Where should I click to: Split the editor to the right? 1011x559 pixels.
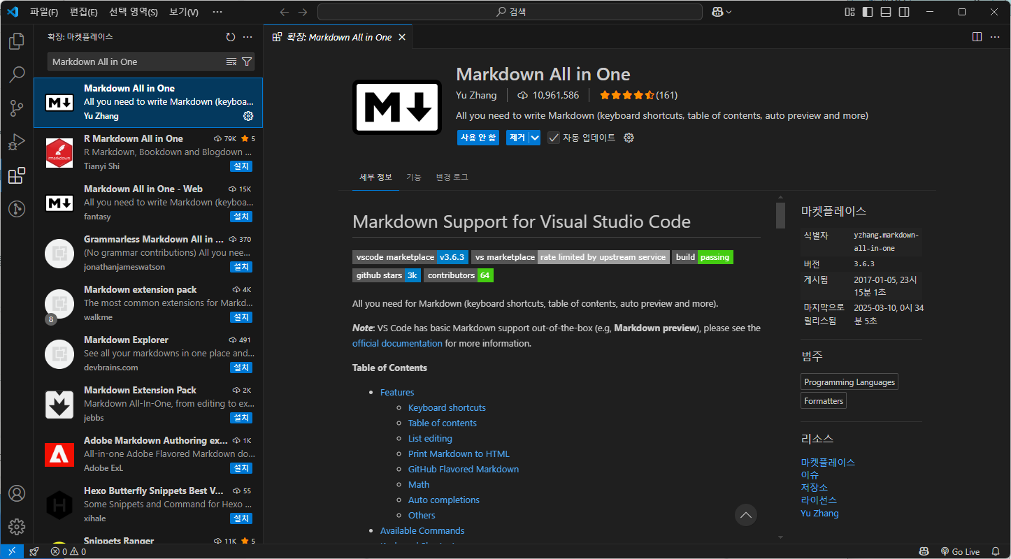tap(977, 37)
